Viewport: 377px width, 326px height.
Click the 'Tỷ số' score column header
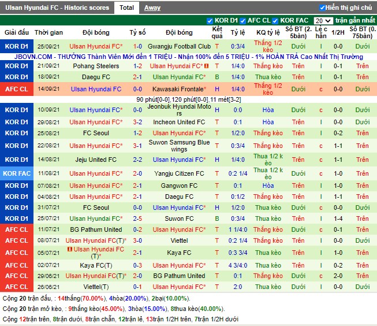point(137,32)
